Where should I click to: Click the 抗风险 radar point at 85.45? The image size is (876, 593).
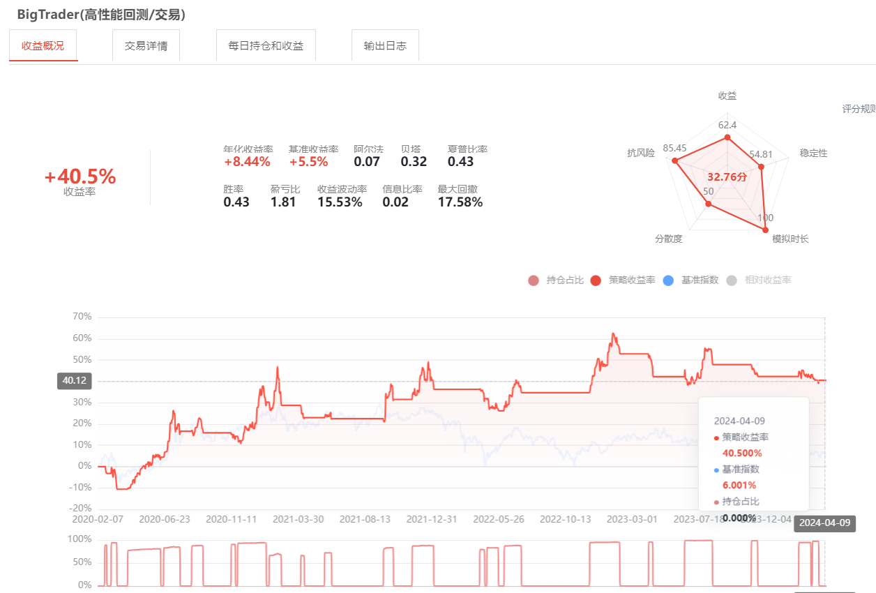674,161
